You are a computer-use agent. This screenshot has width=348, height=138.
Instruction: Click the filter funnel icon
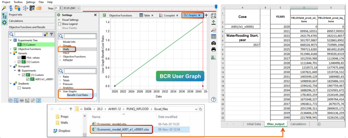(x=51, y=34)
